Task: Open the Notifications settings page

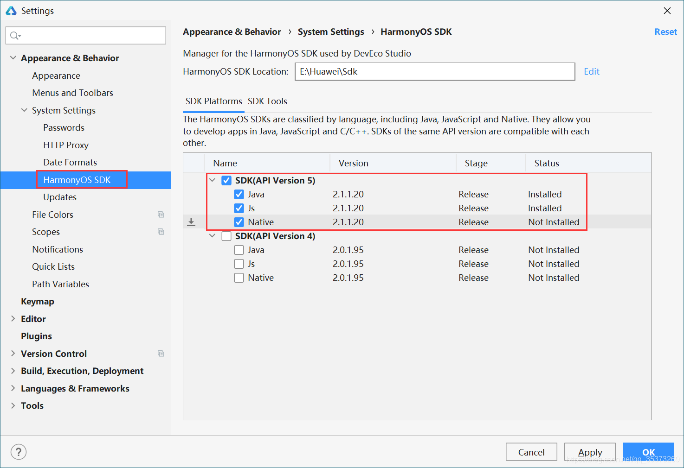Action: pos(58,249)
